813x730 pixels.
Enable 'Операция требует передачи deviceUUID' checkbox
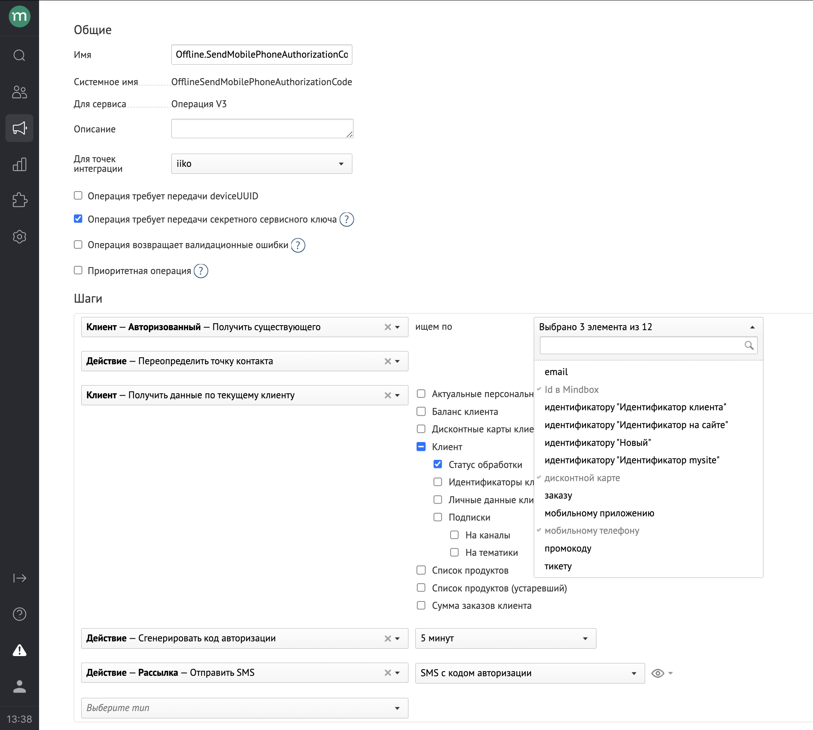(78, 195)
